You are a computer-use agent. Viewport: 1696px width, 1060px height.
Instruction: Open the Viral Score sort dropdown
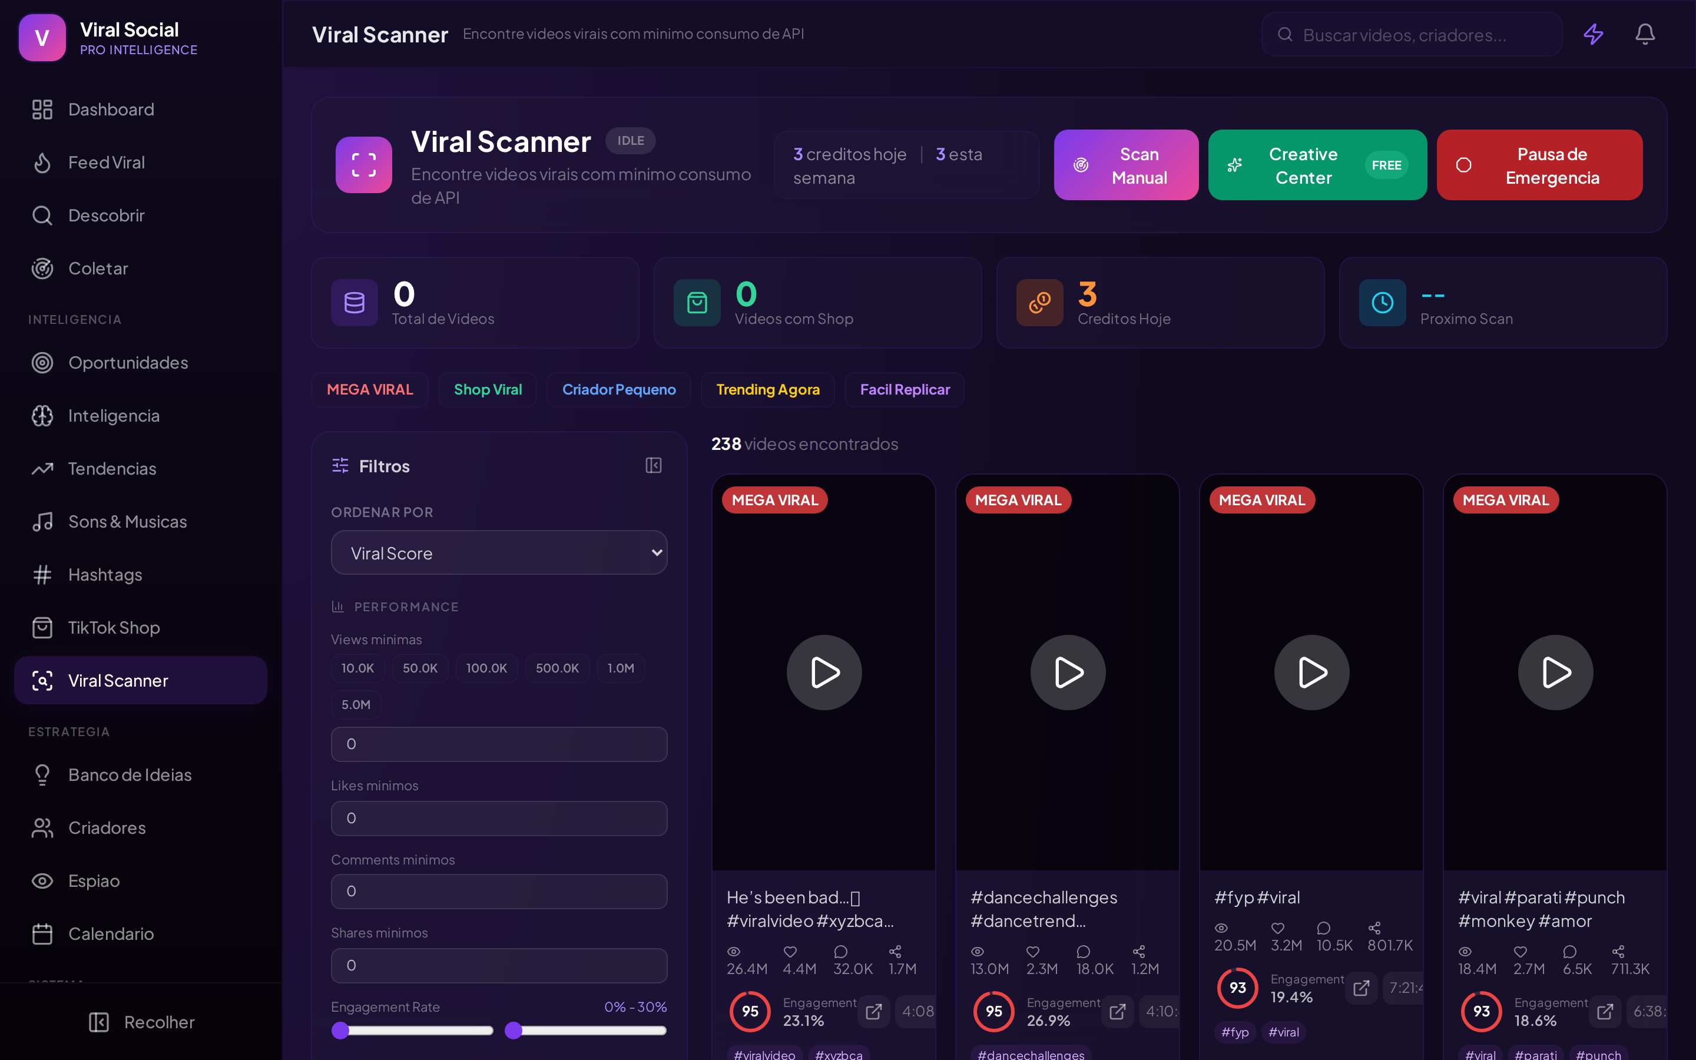[499, 552]
